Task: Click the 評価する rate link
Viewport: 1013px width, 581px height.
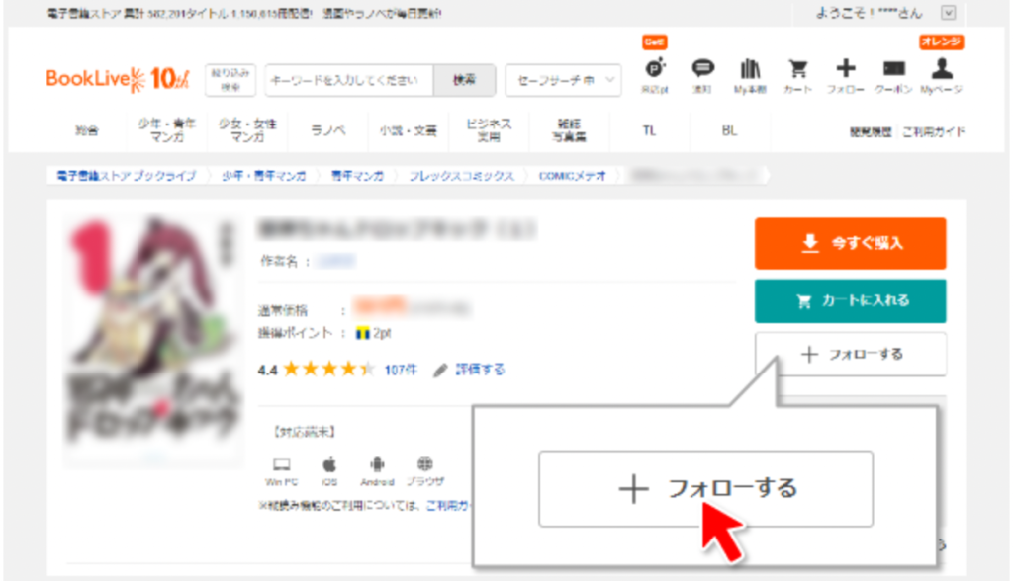Action: coord(480,370)
